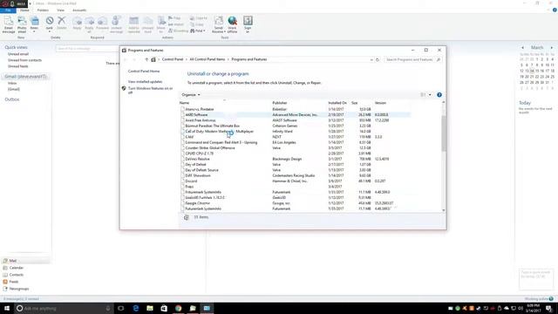Select Discord in the programs list
558x314 pixels.
pyautogui.click(x=295, y=181)
